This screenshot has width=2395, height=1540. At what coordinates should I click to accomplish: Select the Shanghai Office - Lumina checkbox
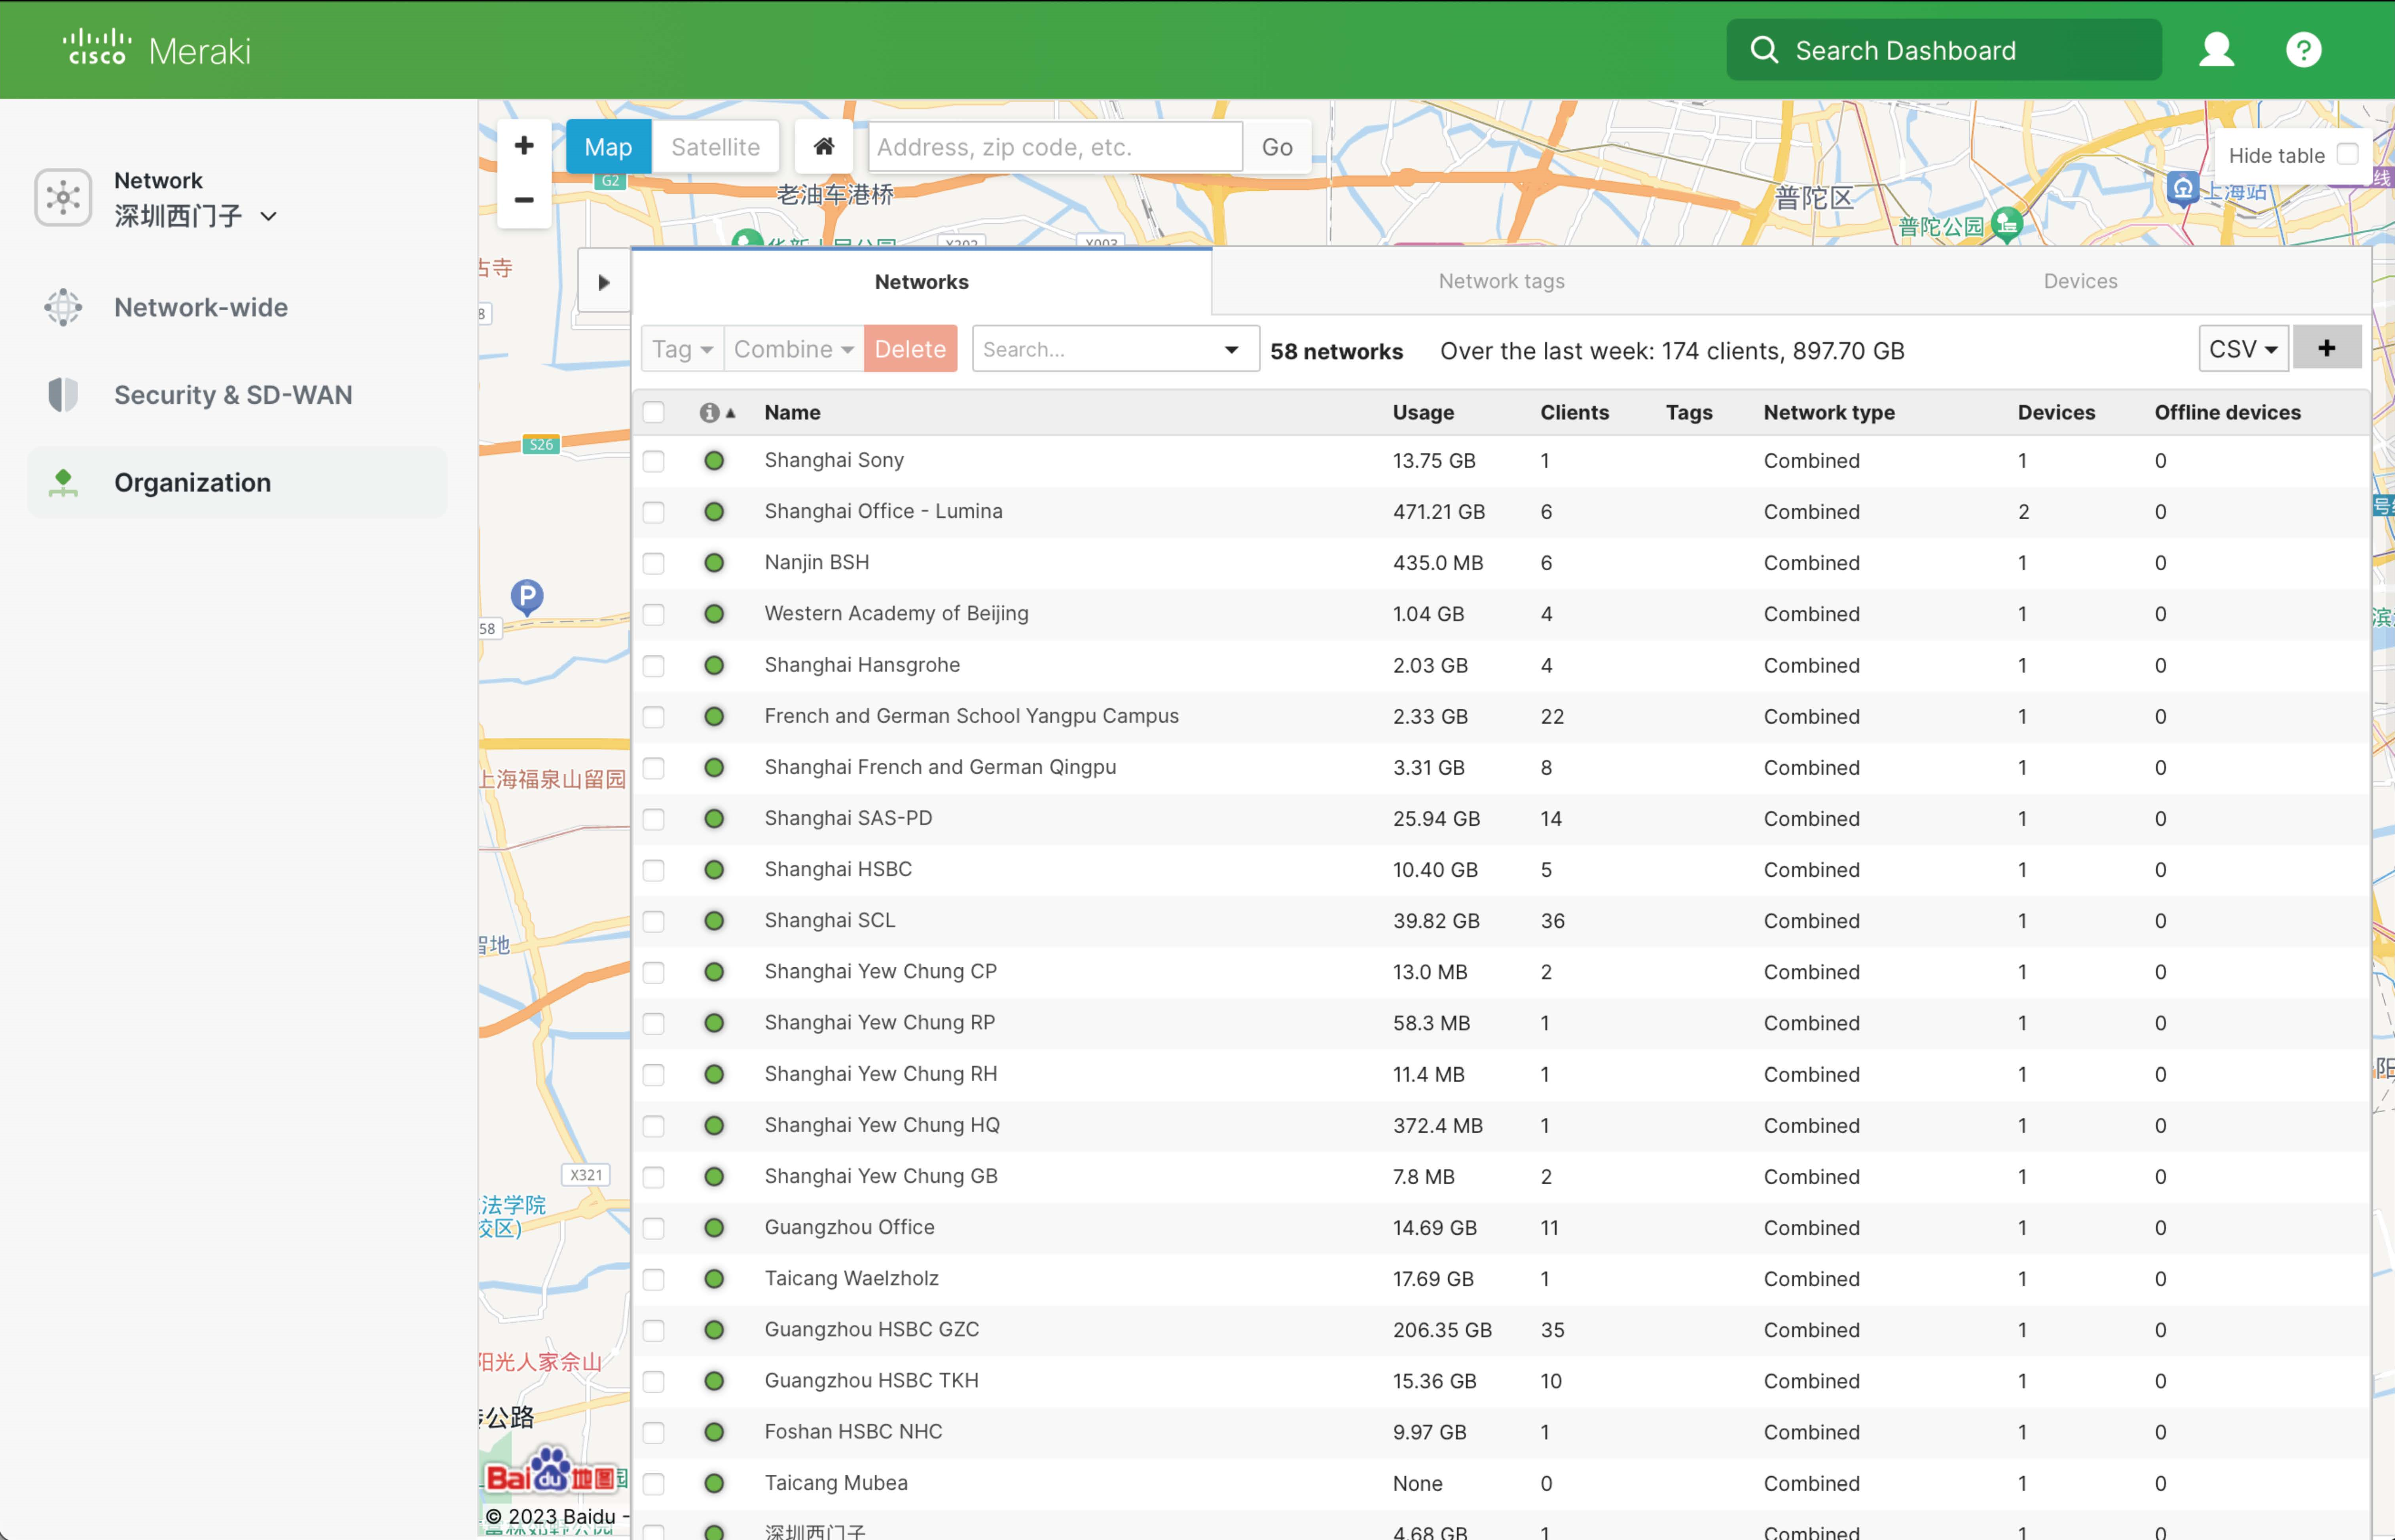(654, 512)
